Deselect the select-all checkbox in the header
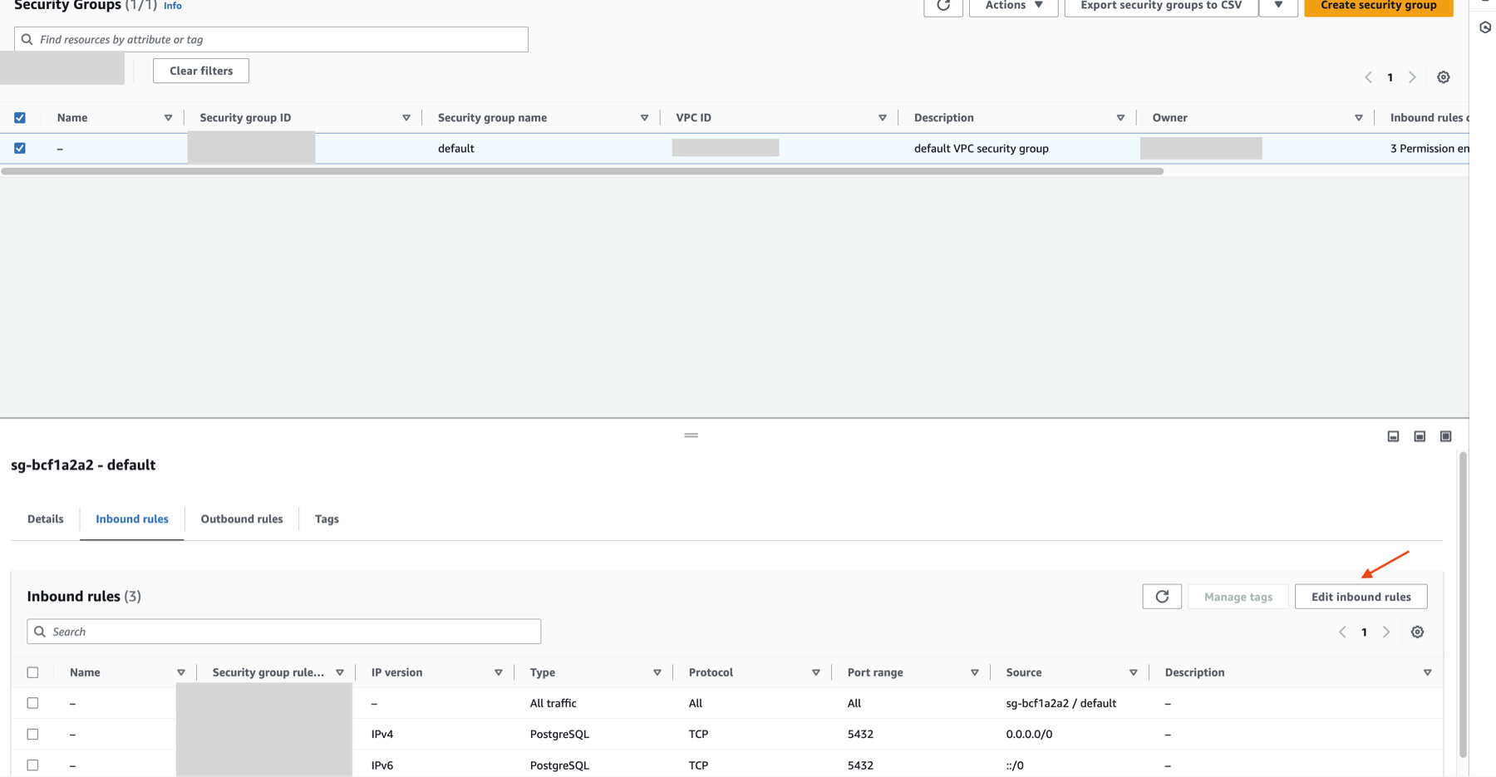1496x777 pixels. (x=20, y=117)
